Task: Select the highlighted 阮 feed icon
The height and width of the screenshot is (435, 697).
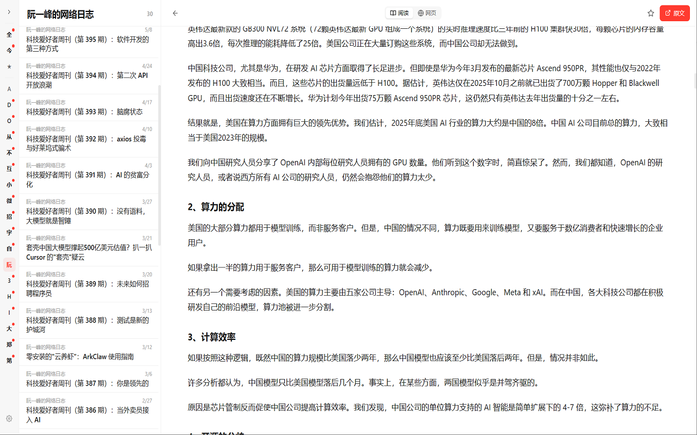Action: coord(9,265)
